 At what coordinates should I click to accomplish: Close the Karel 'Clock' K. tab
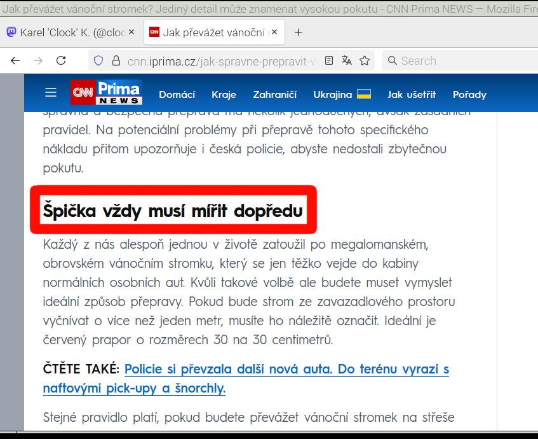131,32
